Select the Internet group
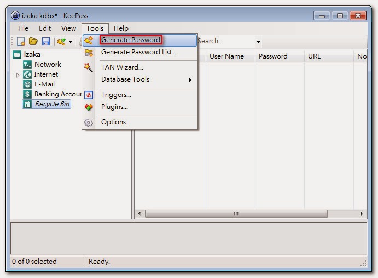 (46, 74)
